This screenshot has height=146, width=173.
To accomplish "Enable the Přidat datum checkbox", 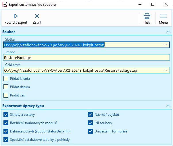I will 6,87.
